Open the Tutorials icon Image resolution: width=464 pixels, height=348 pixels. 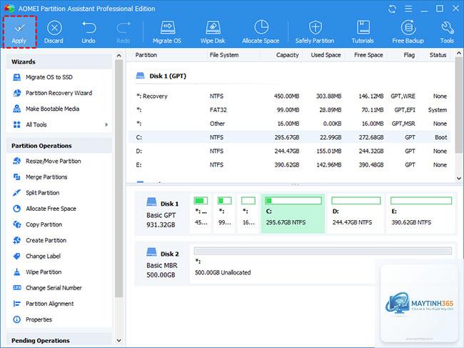[363, 32]
